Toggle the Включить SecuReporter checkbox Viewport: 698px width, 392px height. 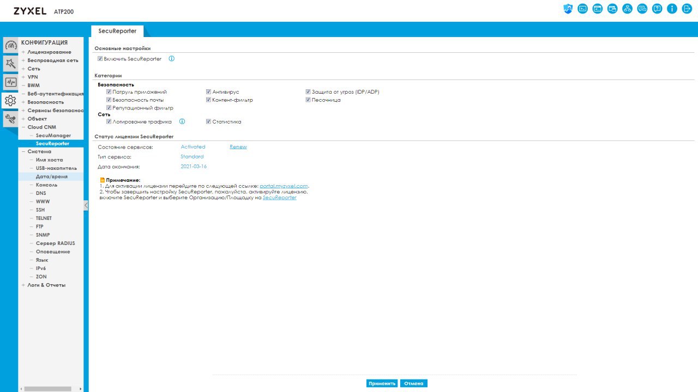100,59
